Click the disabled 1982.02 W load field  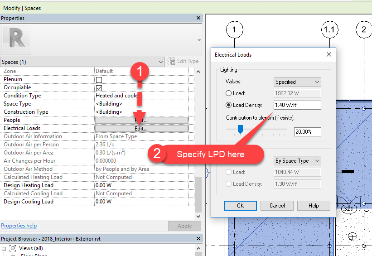(297, 93)
